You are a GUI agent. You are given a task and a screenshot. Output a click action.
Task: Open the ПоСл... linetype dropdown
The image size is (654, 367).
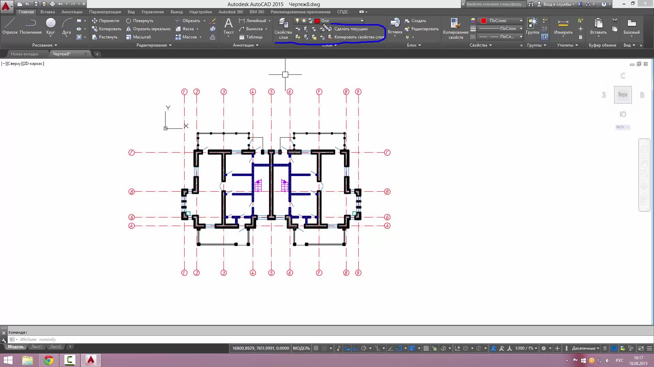[x=521, y=37]
